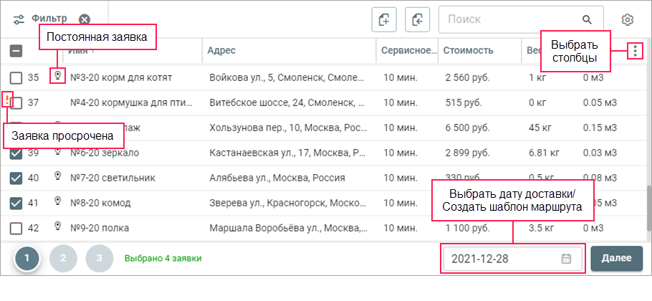652x301 pixels.
Task: Select the checkbox for order 42
Action: (x=16, y=228)
